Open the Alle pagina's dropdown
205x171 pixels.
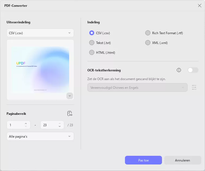click(40, 136)
